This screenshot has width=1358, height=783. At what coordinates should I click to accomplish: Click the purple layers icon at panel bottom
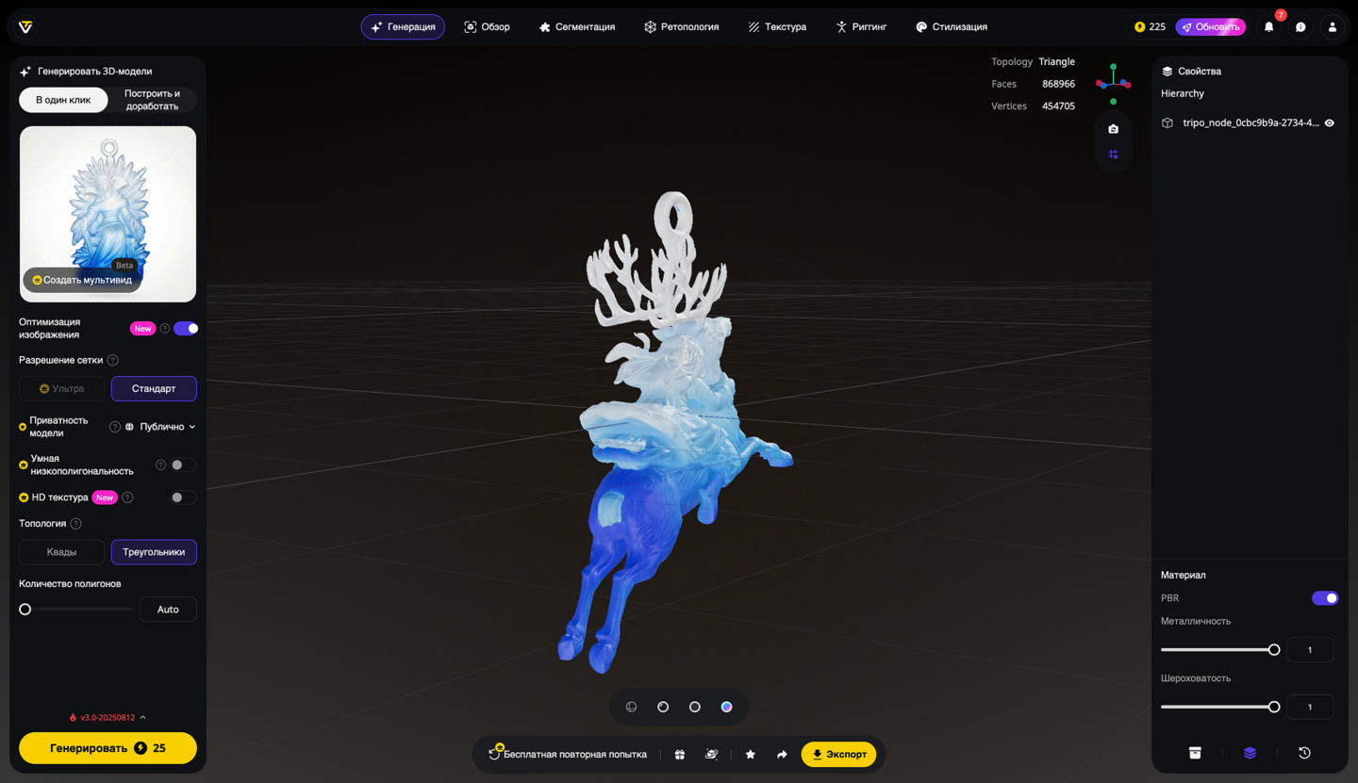pos(1250,753)
